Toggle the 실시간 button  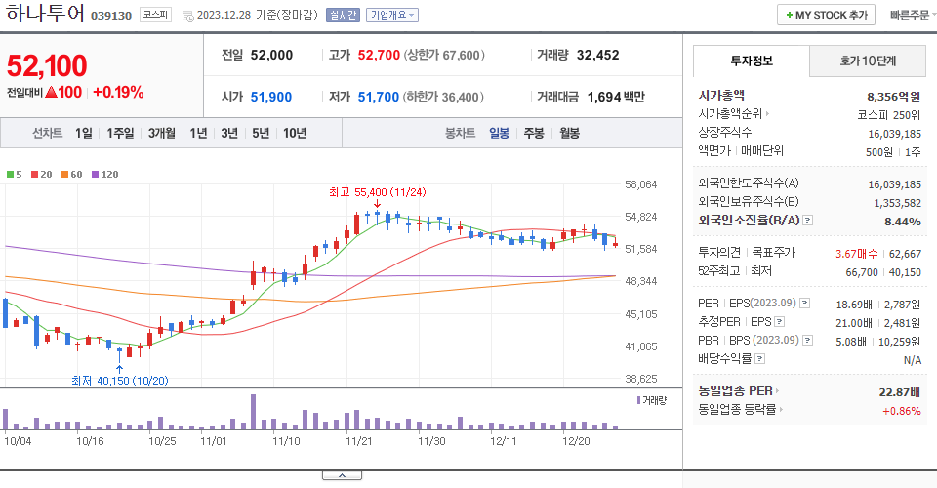click(343, 15)
